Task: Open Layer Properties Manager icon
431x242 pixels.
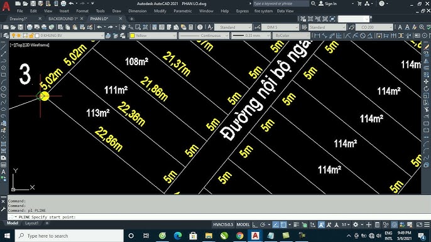Action: [x=6, y=36]
